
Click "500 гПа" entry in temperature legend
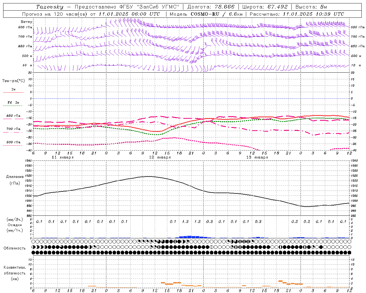coord(13,142)
